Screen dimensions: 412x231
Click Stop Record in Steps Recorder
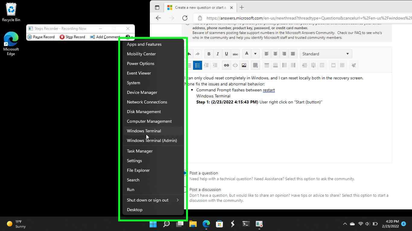coord(72,37)
